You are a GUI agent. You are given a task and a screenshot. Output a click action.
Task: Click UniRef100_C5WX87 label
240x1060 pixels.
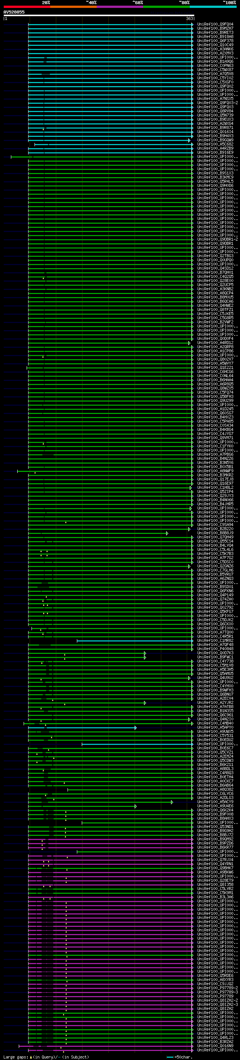click(215, 70)
